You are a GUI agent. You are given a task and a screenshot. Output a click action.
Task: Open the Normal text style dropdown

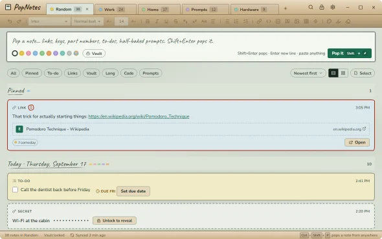pos(87,21)
